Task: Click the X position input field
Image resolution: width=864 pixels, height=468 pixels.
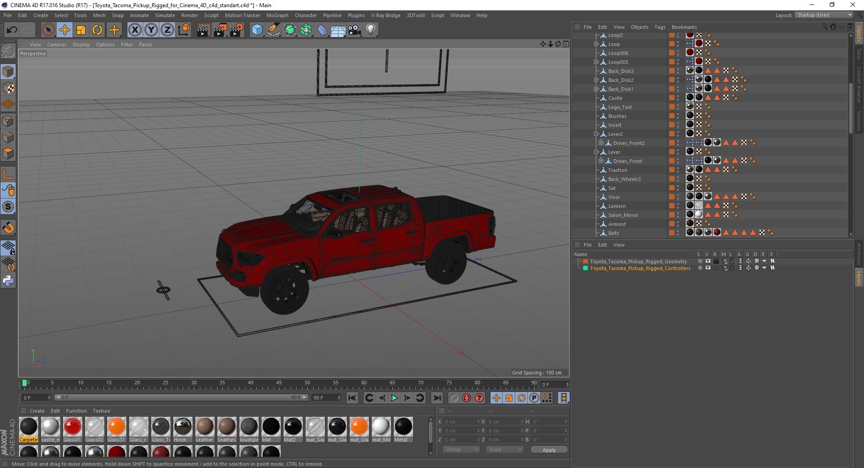Action: point(461,422)
